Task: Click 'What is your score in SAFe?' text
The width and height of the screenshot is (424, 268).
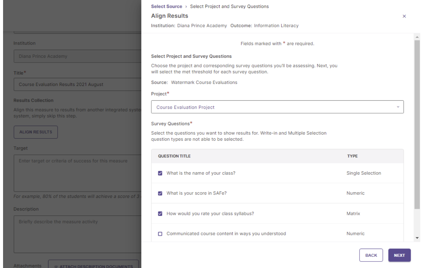Action: pos(196,193)
